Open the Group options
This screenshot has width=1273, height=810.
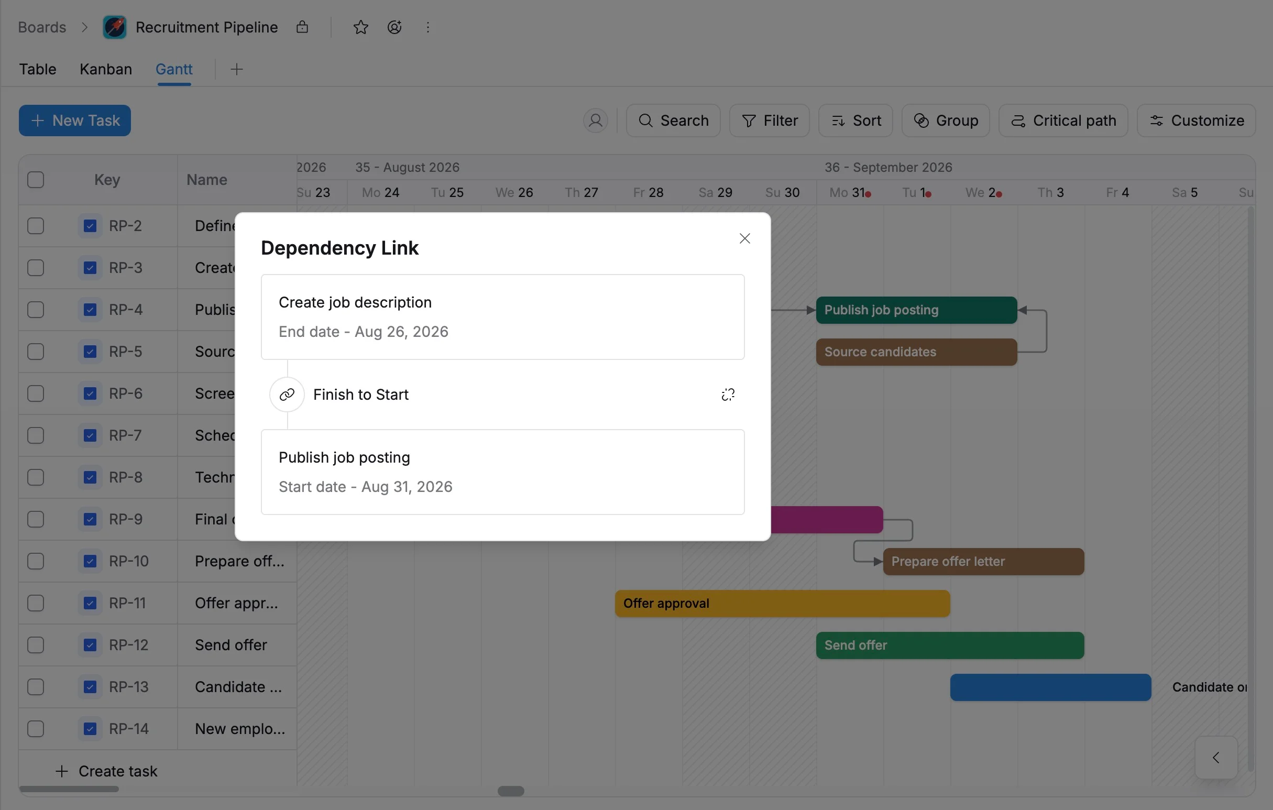(x=945, y=121)
